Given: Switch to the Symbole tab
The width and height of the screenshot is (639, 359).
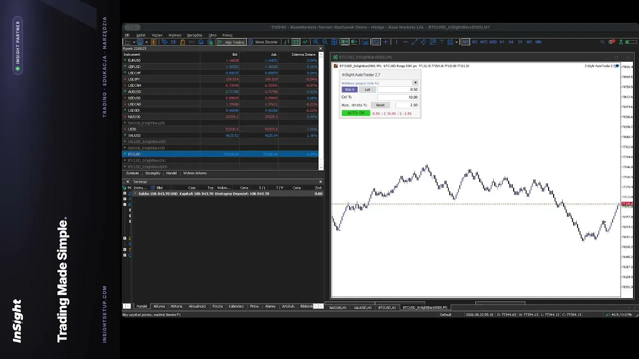Looking at the screenshot, I should click(132, 173).
